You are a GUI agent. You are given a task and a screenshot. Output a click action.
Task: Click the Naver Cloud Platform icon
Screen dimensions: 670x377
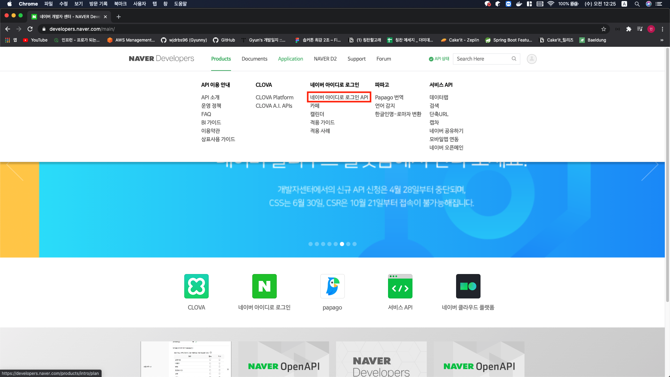point(468,286)
